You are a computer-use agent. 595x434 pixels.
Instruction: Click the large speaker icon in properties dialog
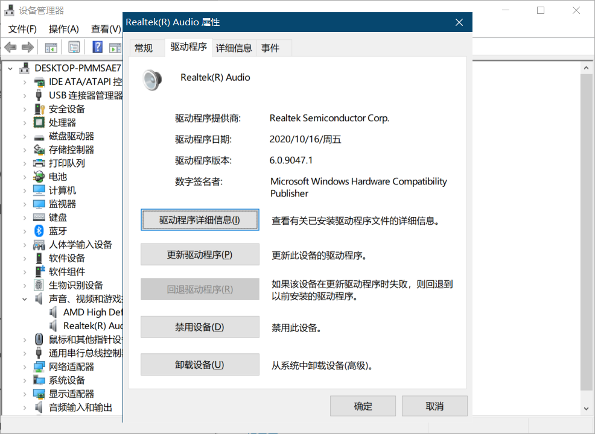tap(152, 80)
